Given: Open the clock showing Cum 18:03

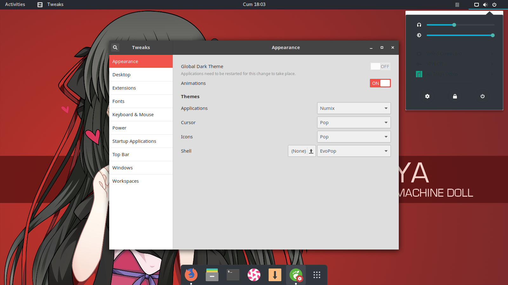Looking at the screenshot, I should (254, 4).
